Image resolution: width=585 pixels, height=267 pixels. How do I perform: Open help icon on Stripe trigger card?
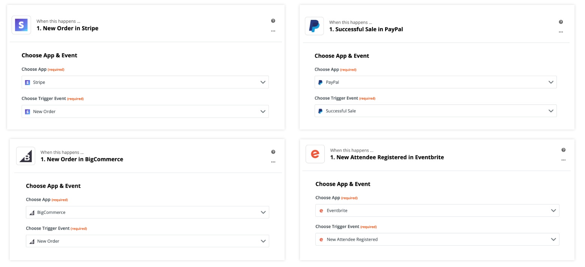click(273, 21)
